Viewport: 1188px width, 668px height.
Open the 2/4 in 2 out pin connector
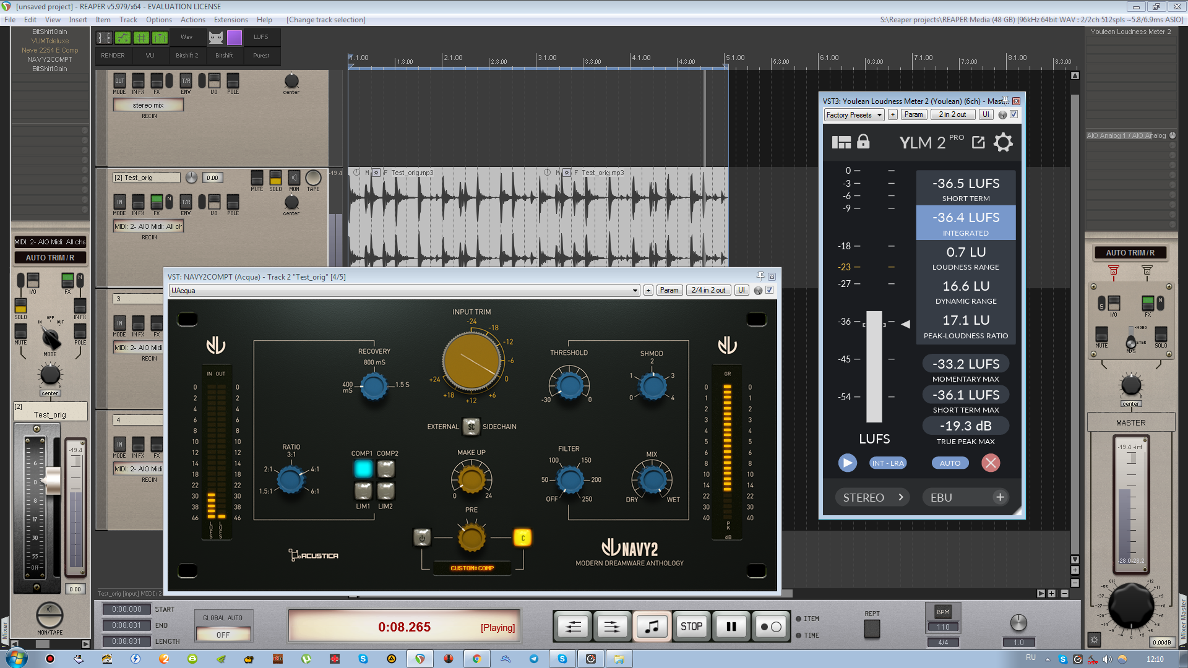708,290
